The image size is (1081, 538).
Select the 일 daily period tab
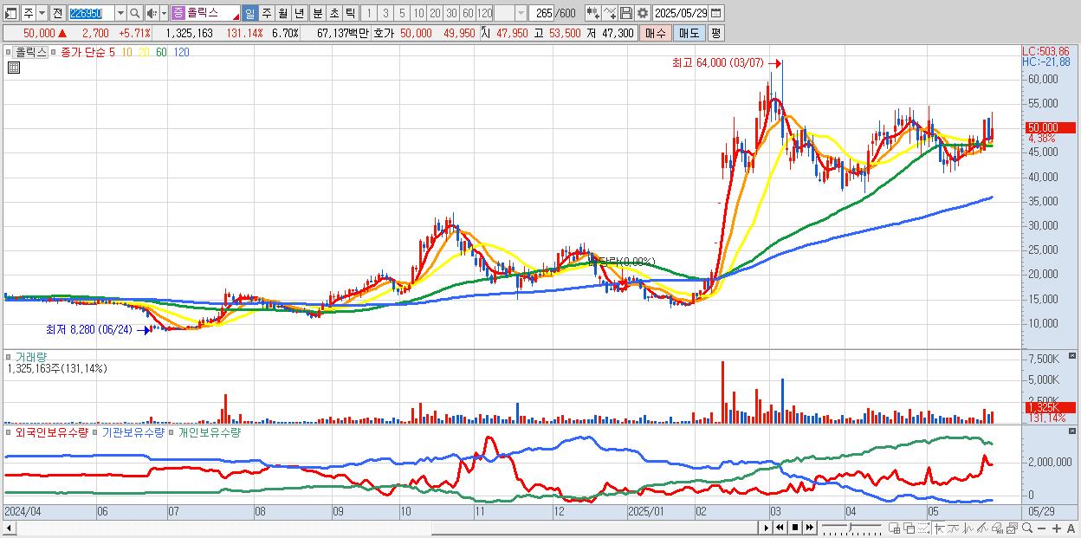(249, 13)
